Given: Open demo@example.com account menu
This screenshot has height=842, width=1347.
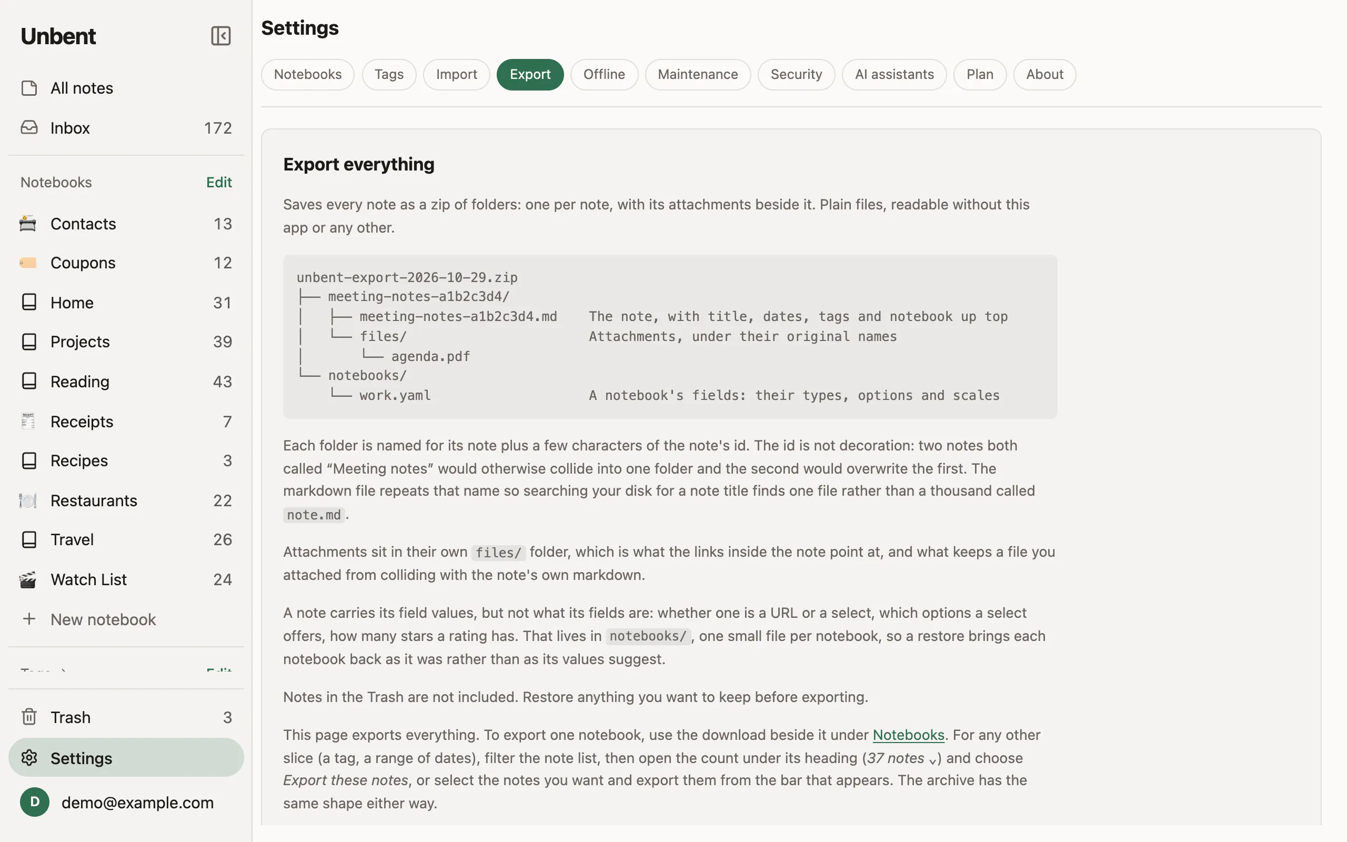Looking at the screenshot, I should tap(126, 802).
